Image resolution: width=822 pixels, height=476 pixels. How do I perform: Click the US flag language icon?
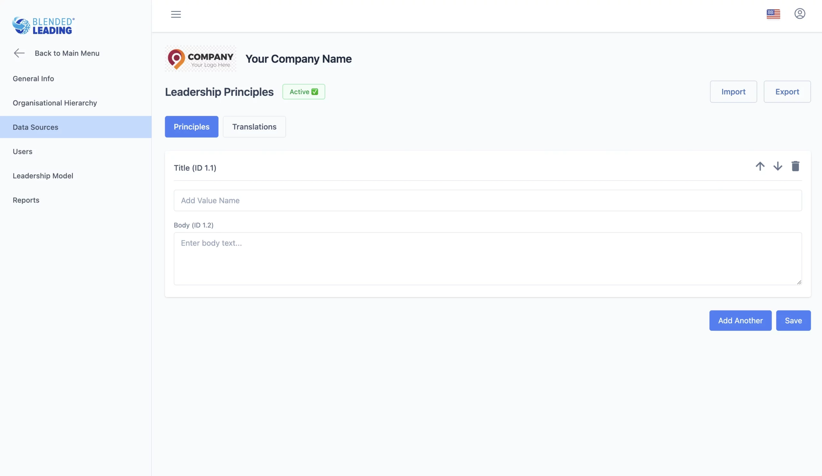coord(773,14)
